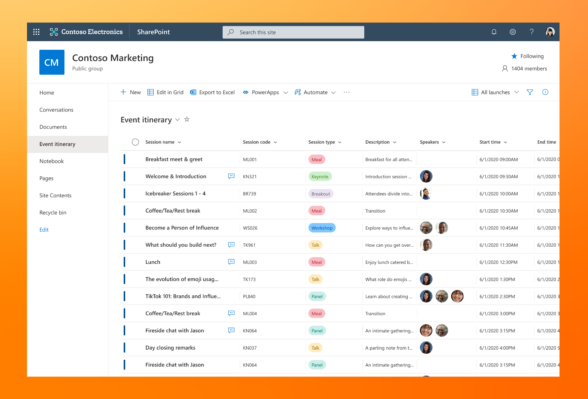Click the session code WS026
Viewport: 588px width, 399px height.
click(x=250, y=228)
